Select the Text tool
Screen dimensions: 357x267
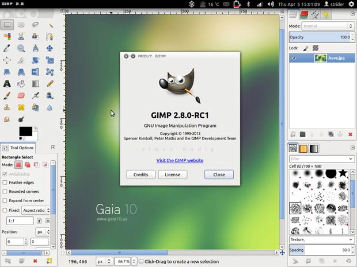pos(6,84)
